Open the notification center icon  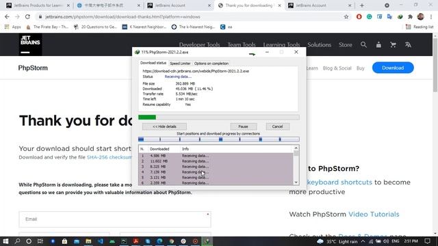click(427, 241)
